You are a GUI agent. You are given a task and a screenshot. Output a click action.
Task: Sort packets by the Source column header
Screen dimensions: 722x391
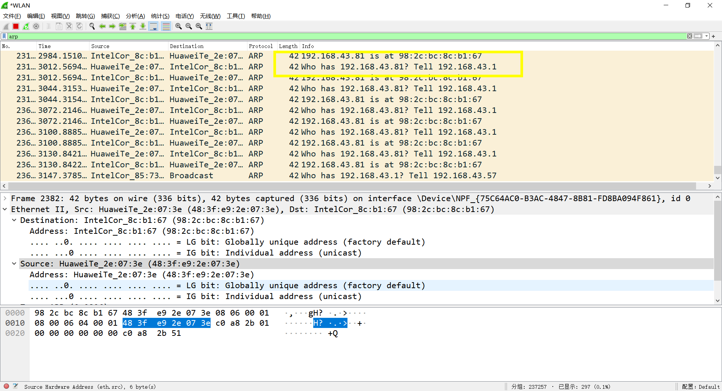point(129,46)
